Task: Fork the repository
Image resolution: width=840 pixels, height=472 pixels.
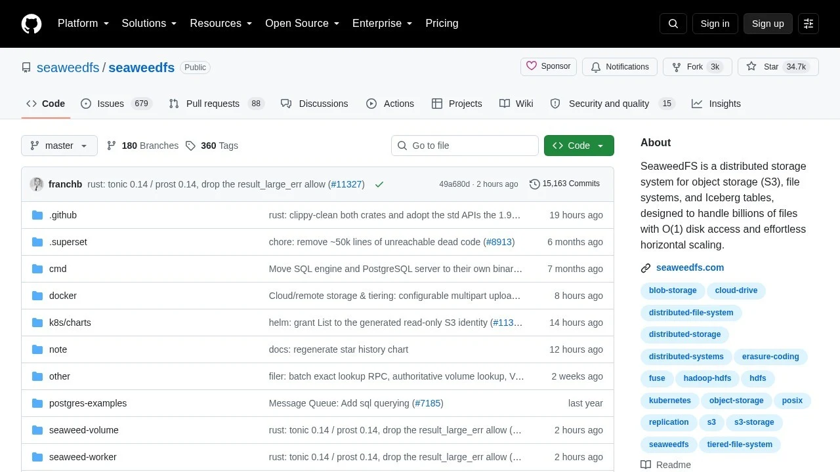Action: [698, 67]
